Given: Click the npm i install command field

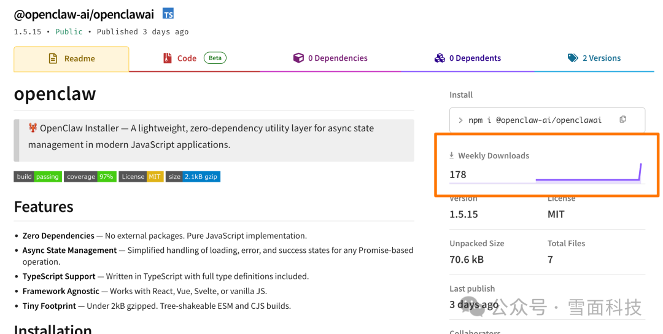Looking at the screenshot, I should click(534, 120).
